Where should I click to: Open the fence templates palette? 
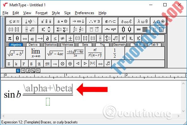[14, 29]
